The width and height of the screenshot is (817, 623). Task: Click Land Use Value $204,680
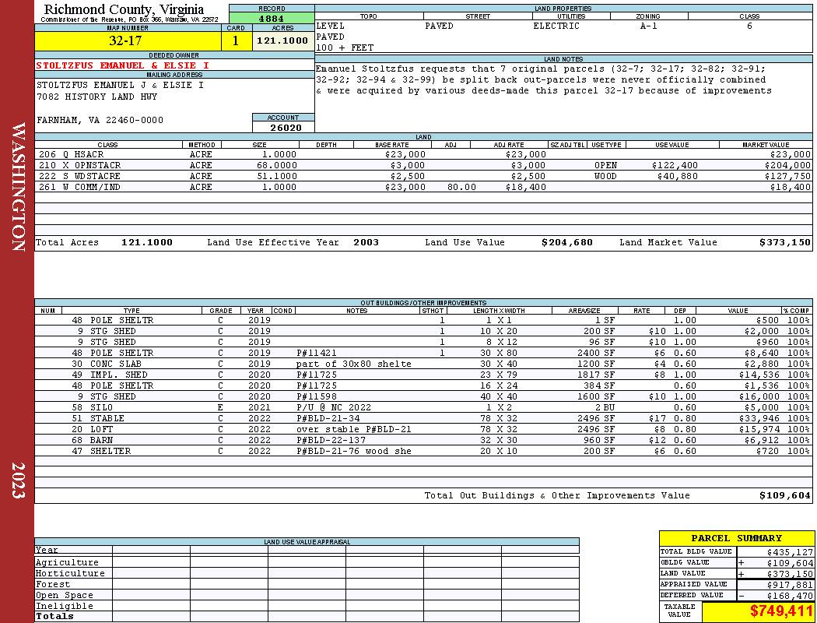(567, 242)
